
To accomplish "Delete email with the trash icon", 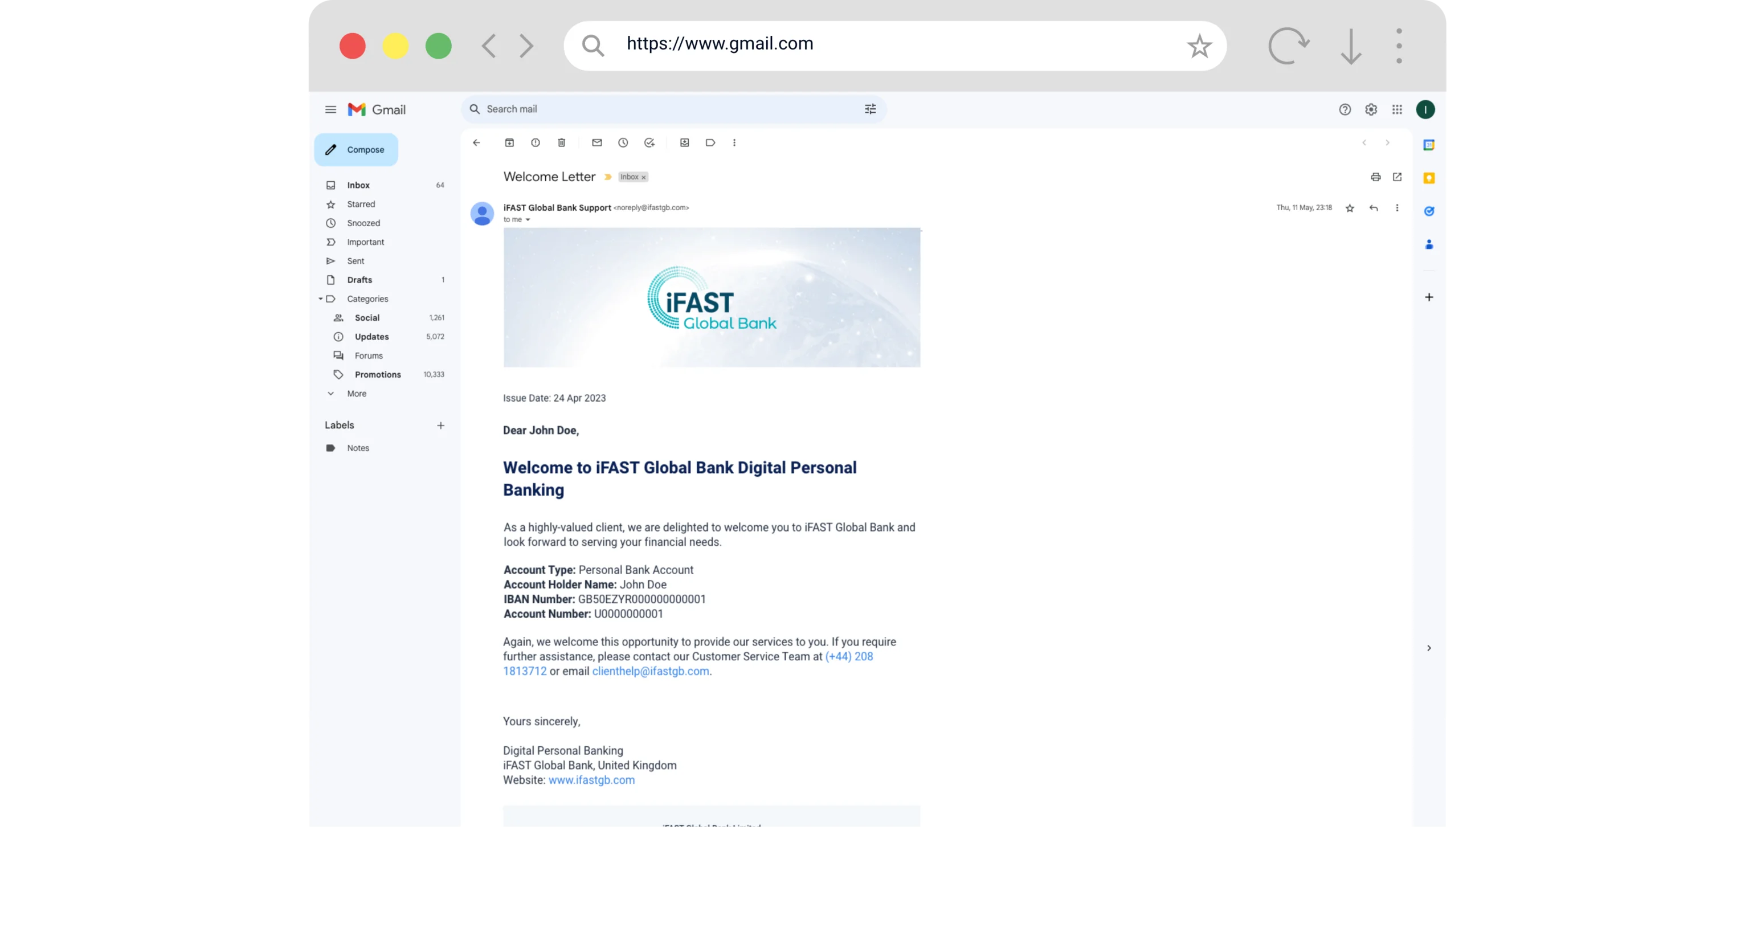I will (x=561, y=143).
